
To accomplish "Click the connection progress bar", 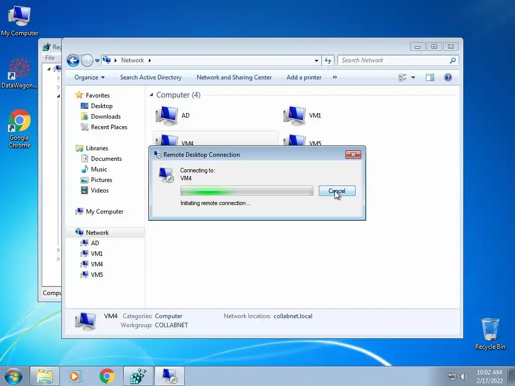I will [x=246, y=190].
